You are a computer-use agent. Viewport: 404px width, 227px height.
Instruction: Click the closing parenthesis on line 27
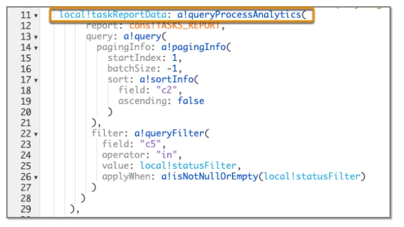[94, 187]
